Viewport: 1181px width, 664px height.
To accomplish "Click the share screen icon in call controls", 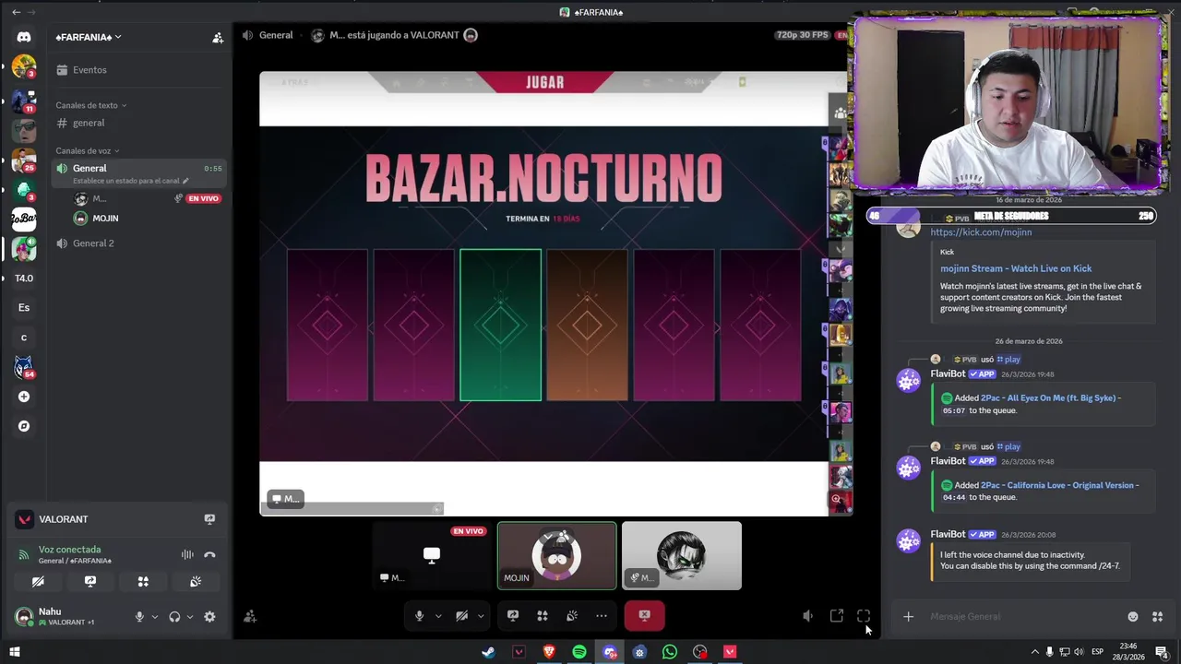I will (x=513, y=616).
